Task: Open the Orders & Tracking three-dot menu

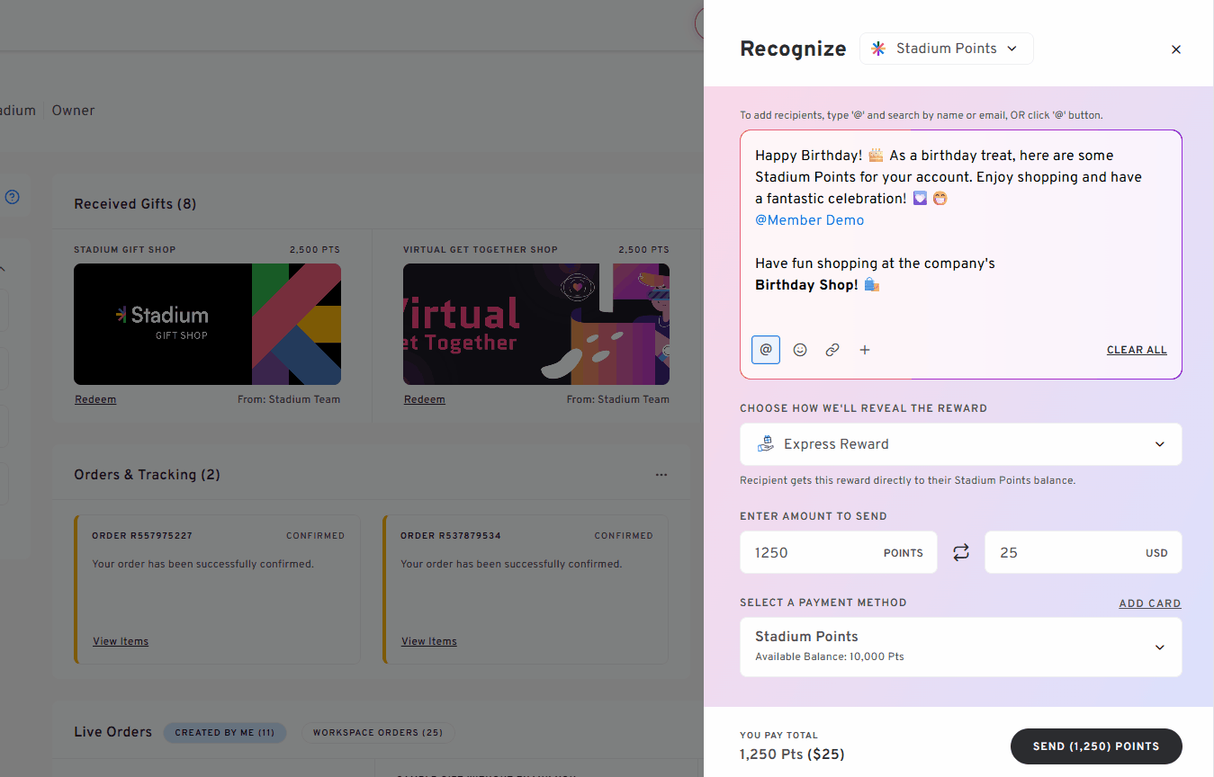Action: click(661, 475)
